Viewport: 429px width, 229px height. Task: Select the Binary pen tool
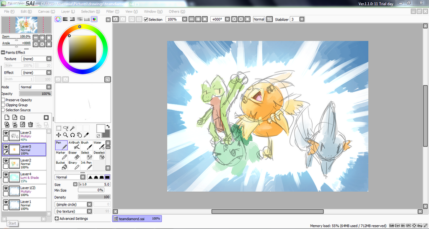pyautogui.click(x=74, y=165)
